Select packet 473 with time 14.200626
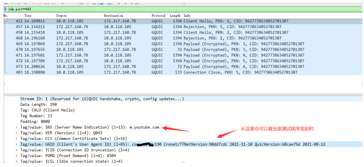 point(183,66)
